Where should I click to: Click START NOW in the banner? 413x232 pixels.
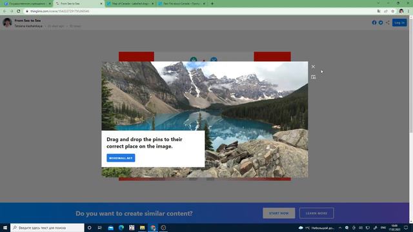pos(279,213)
